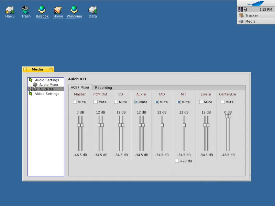This screenshot has height=206, width=275.
Task: Open the Data volume desktop icon
Action: [x=92, y=12]
